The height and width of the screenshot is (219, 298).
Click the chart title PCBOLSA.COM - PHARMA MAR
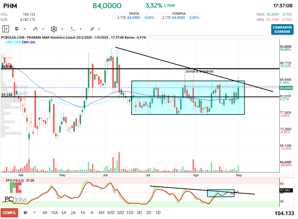[25, 37]
